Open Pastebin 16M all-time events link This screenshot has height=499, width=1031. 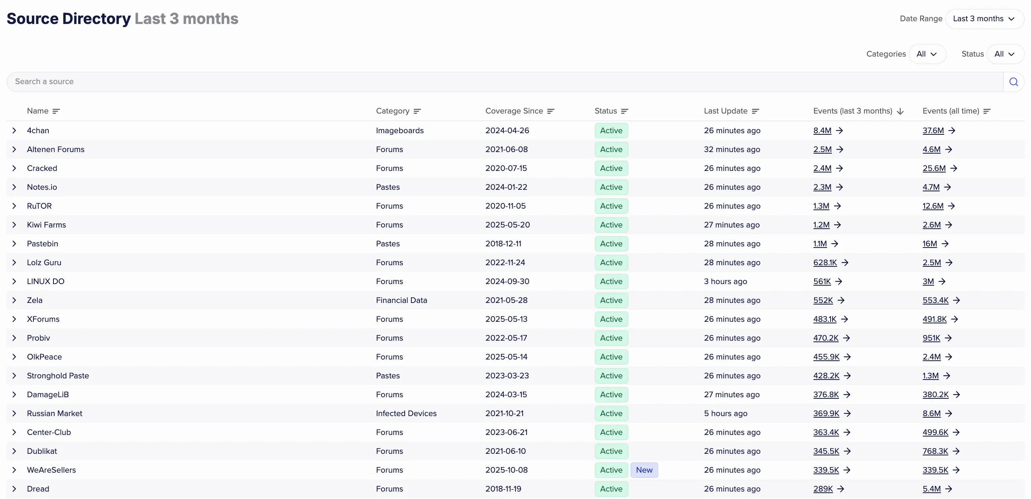coord(929,244)
